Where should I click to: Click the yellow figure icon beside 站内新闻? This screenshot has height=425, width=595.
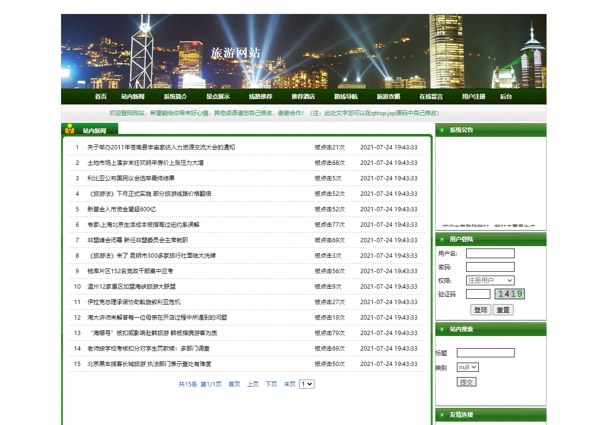[x=69, y=128]
